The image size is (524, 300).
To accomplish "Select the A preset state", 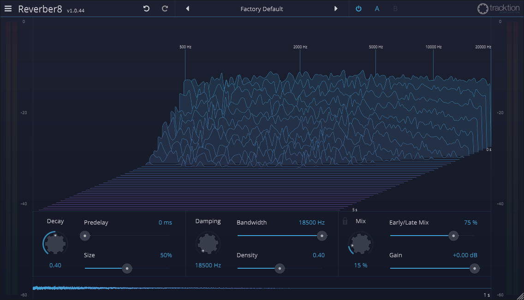I will 377,9.
